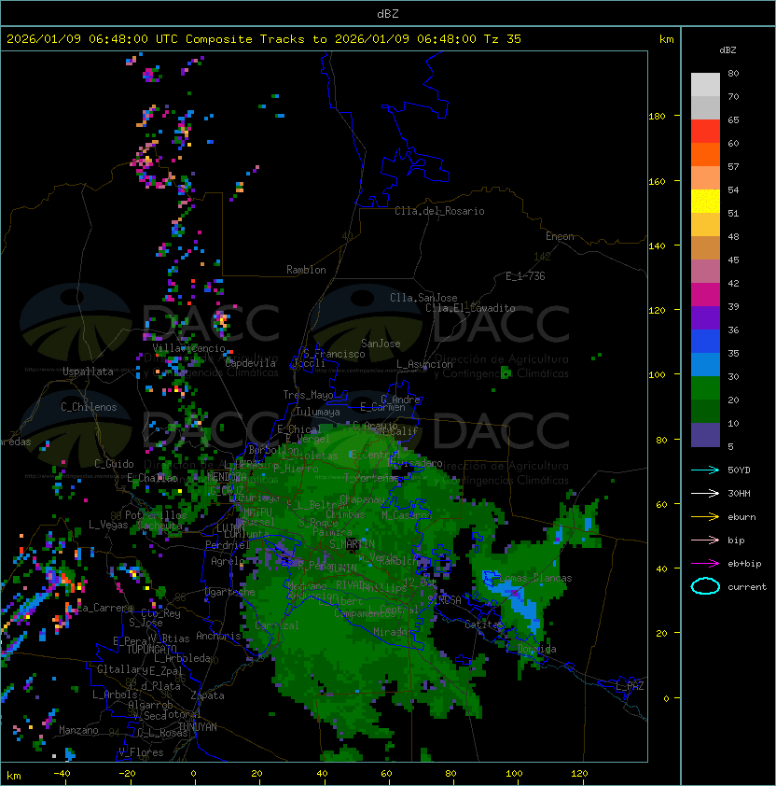Select the royal blue legend swatch
The width and height of the screenshot is (776, 786).
705,341
